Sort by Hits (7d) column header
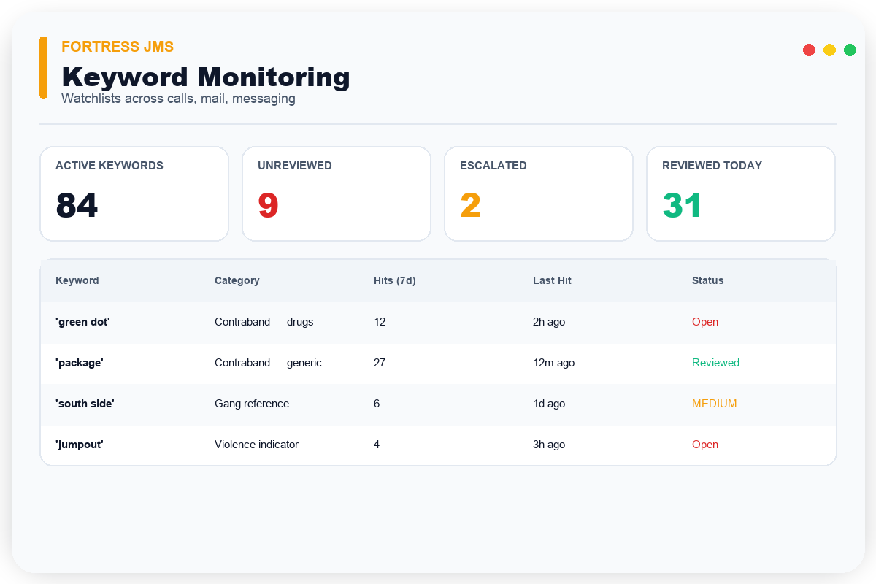This screenshot has width=876, height=584. pyautogui.click(x=395, y=280)
